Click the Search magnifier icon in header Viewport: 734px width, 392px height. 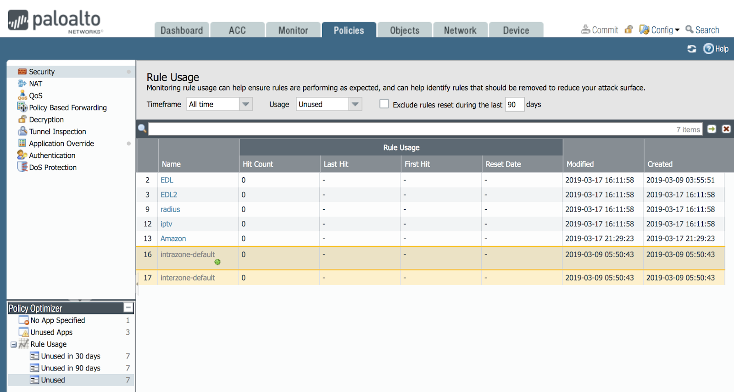point(689,29)
